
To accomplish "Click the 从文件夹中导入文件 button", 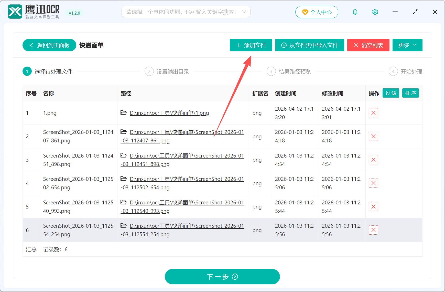I will 309,45.
